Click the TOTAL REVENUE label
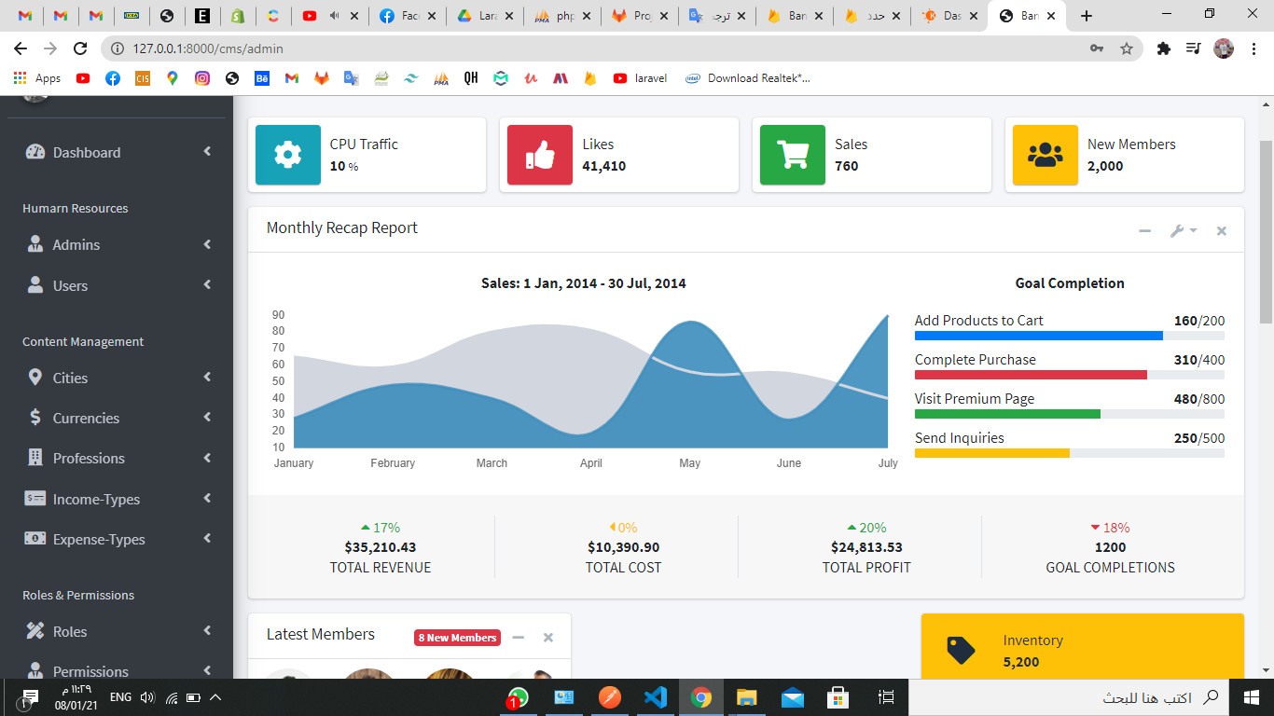 (381, 567)
